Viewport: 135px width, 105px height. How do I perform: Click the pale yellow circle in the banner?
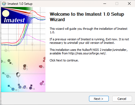tap(6, 14)
